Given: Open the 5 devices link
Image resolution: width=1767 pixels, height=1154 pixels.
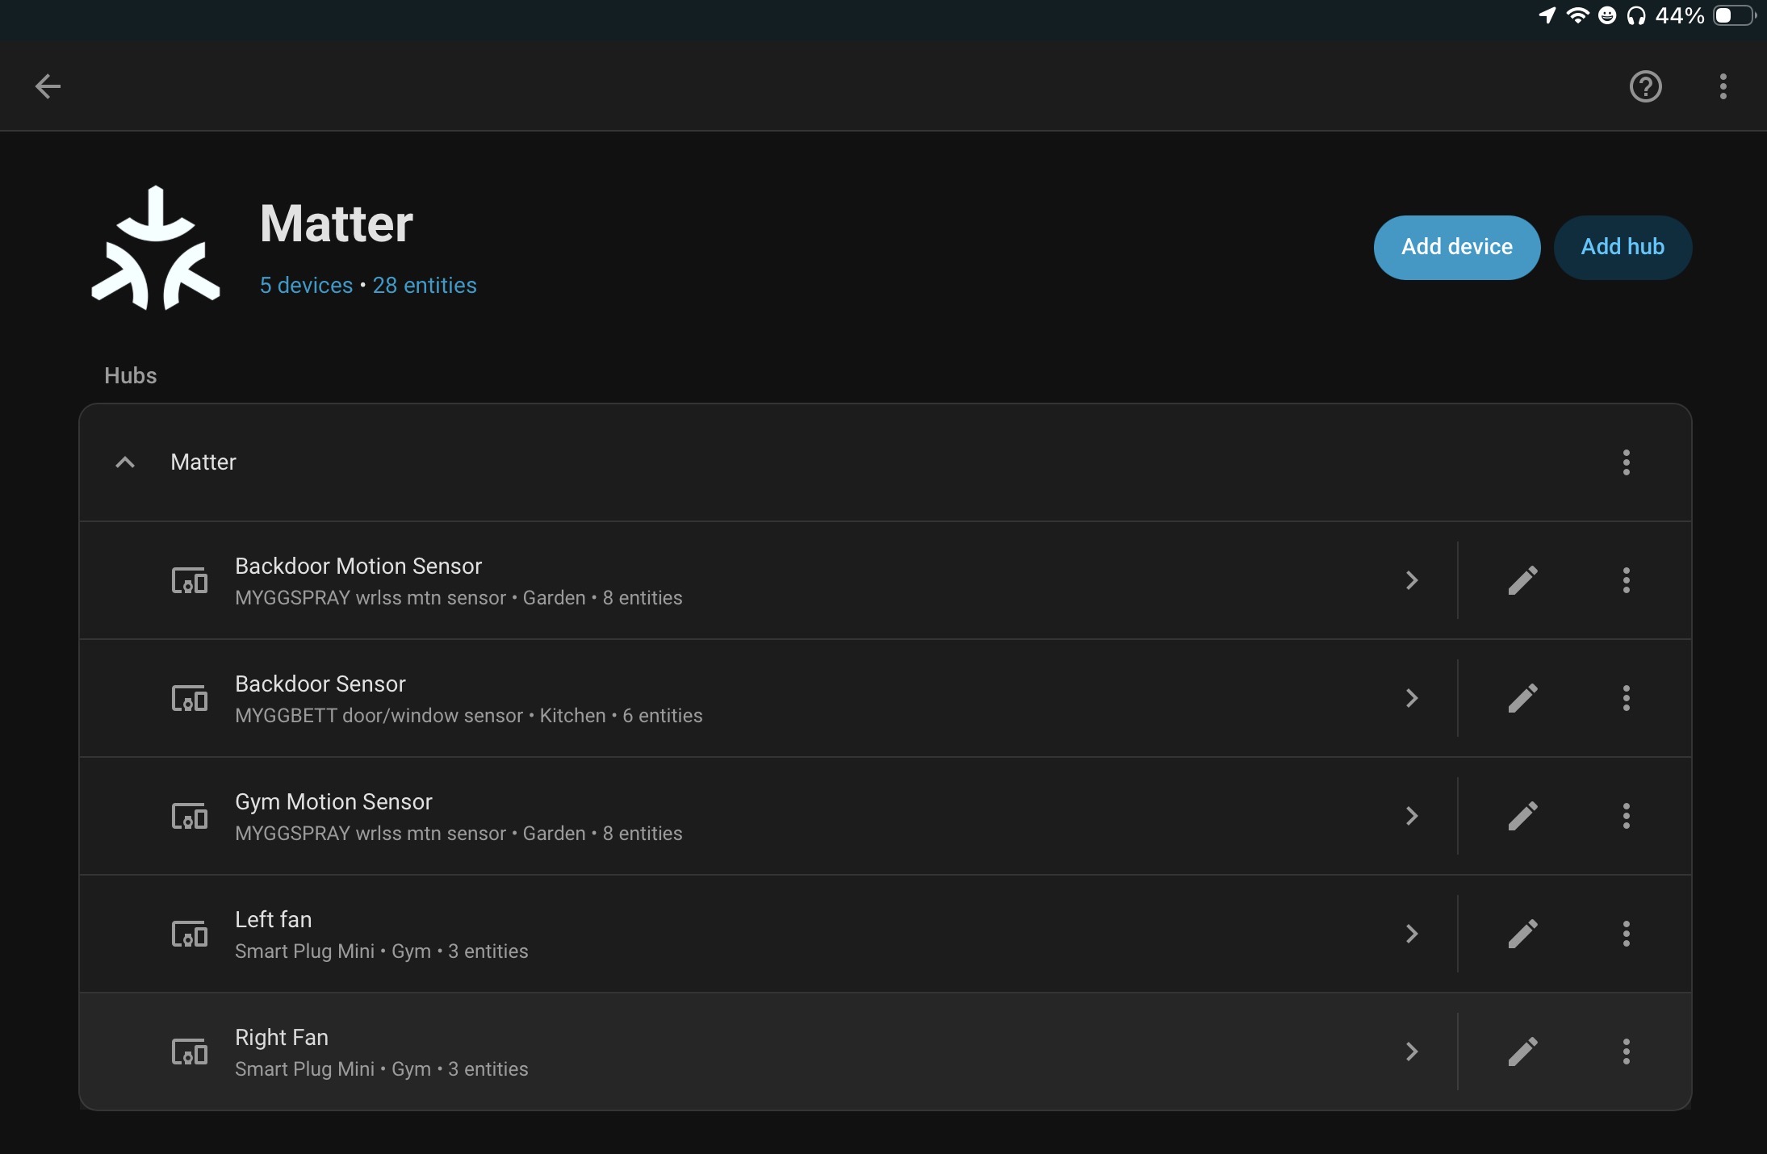Looking at the screenshot, I should tap(306, 285).
